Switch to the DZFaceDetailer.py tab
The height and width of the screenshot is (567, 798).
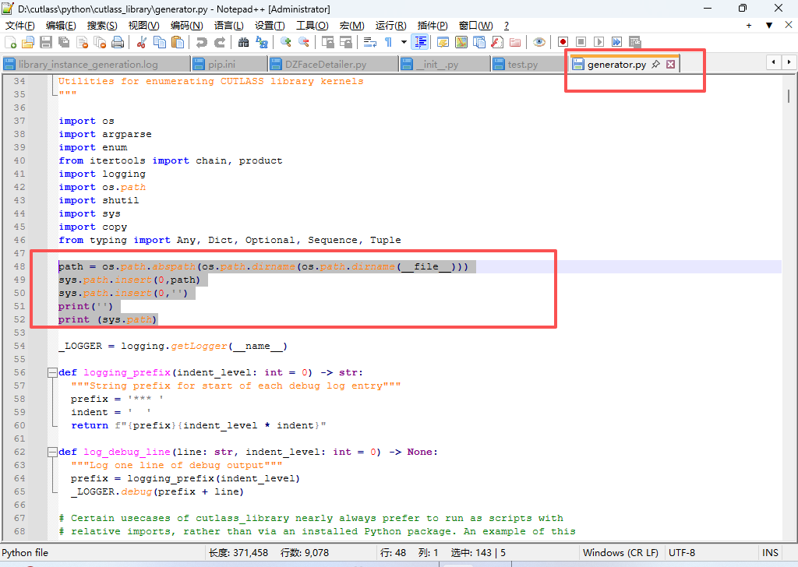coord(333,64)
